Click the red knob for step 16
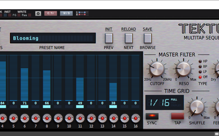219x136 pixels. coord(136,118)
